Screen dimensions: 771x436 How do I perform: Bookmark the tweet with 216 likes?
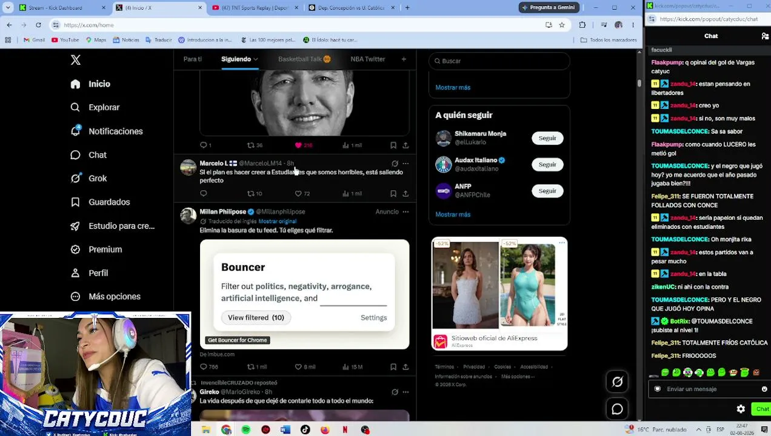coord(393,145)
